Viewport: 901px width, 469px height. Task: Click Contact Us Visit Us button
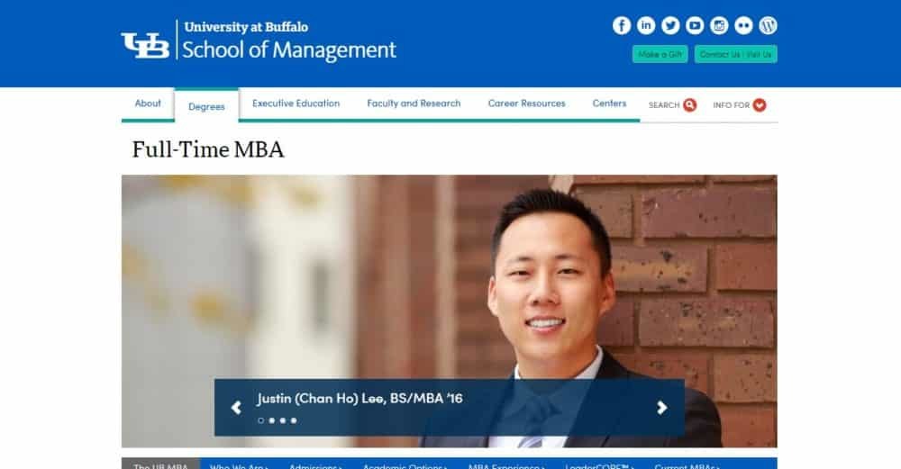[x=735, y=54]
